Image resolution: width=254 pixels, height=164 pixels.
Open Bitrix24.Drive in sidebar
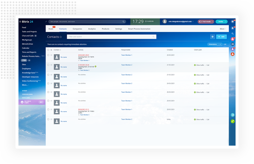click(x=27, y=44)
